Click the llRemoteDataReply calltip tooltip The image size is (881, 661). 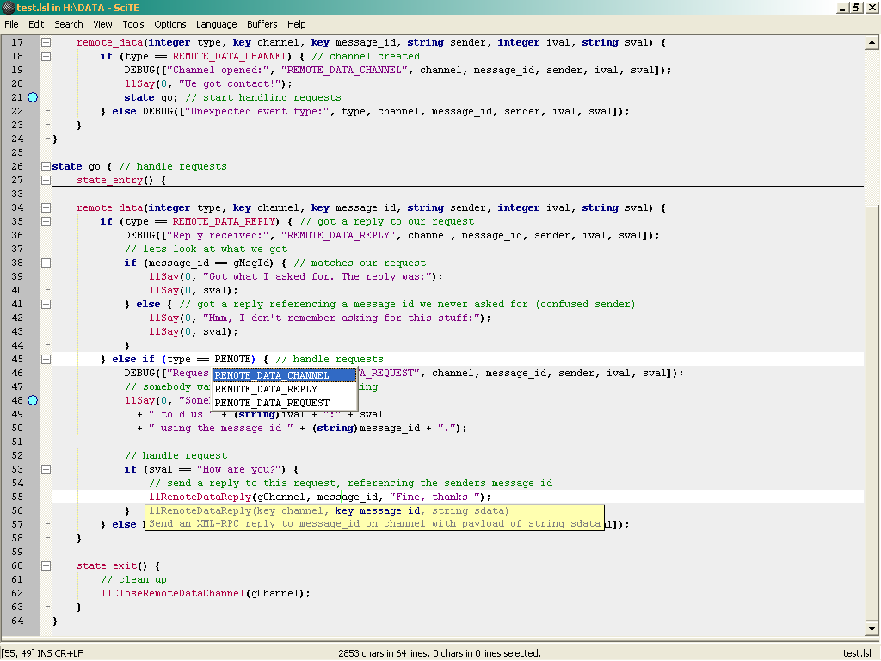[374, 517]
